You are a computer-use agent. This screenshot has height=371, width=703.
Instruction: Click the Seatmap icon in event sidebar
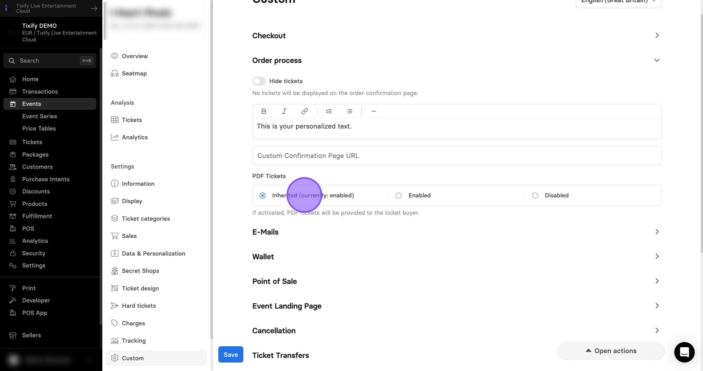[115, 73]
